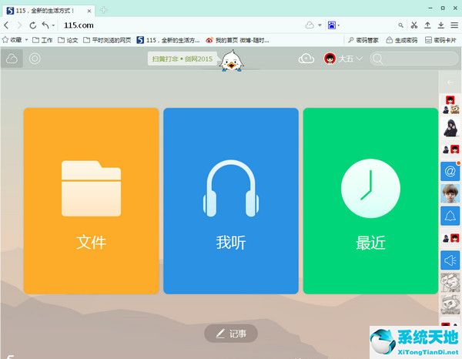Viewport: 462px width, 359px height.
Task: Click the upload arrow icon in toolbar
Action: pyautogui.click(x=427, y=25)
